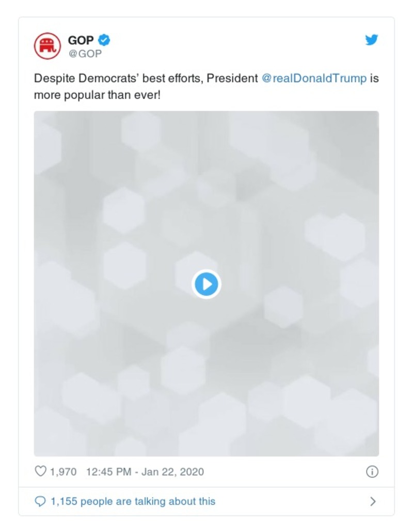Click the speech bubble icon beside 1,155
413x532 pixels.
[x=41, y=500]
